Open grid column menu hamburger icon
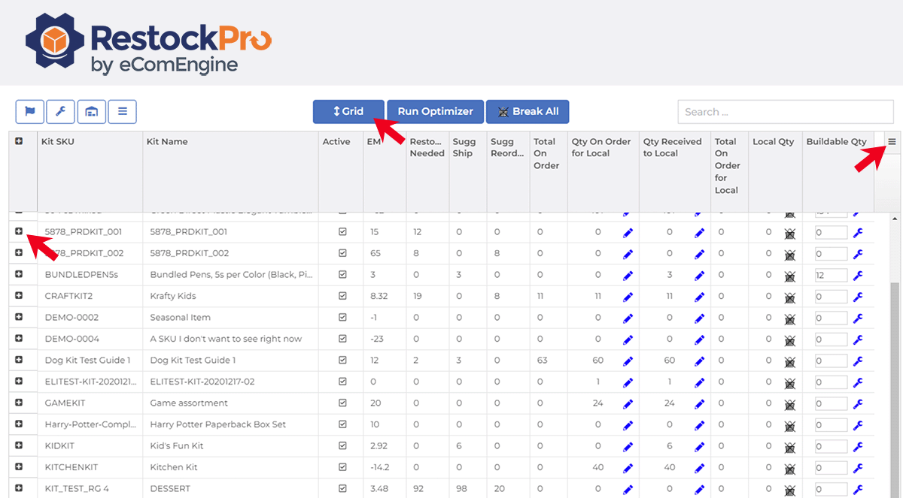 point(892,141)
